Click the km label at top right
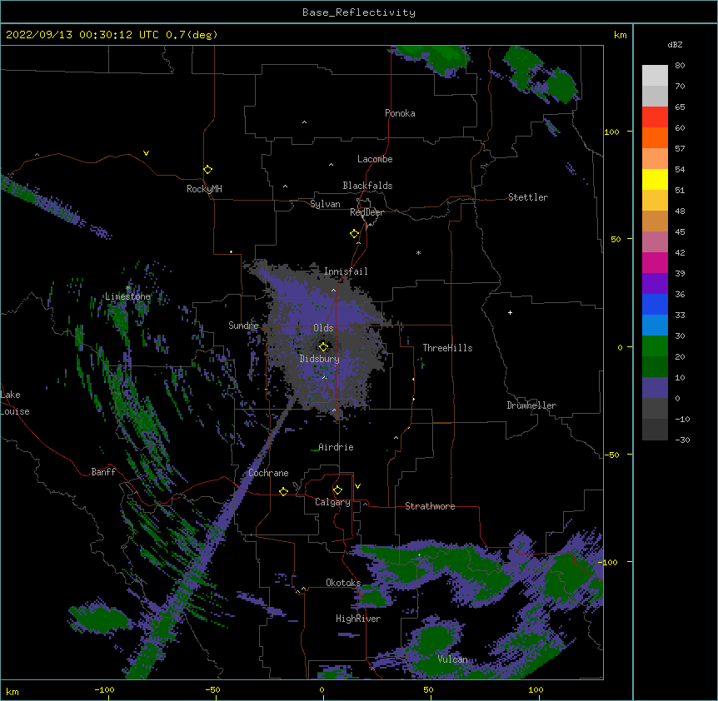The height and width of the screenshot is (701, 718). coord(621,35)
